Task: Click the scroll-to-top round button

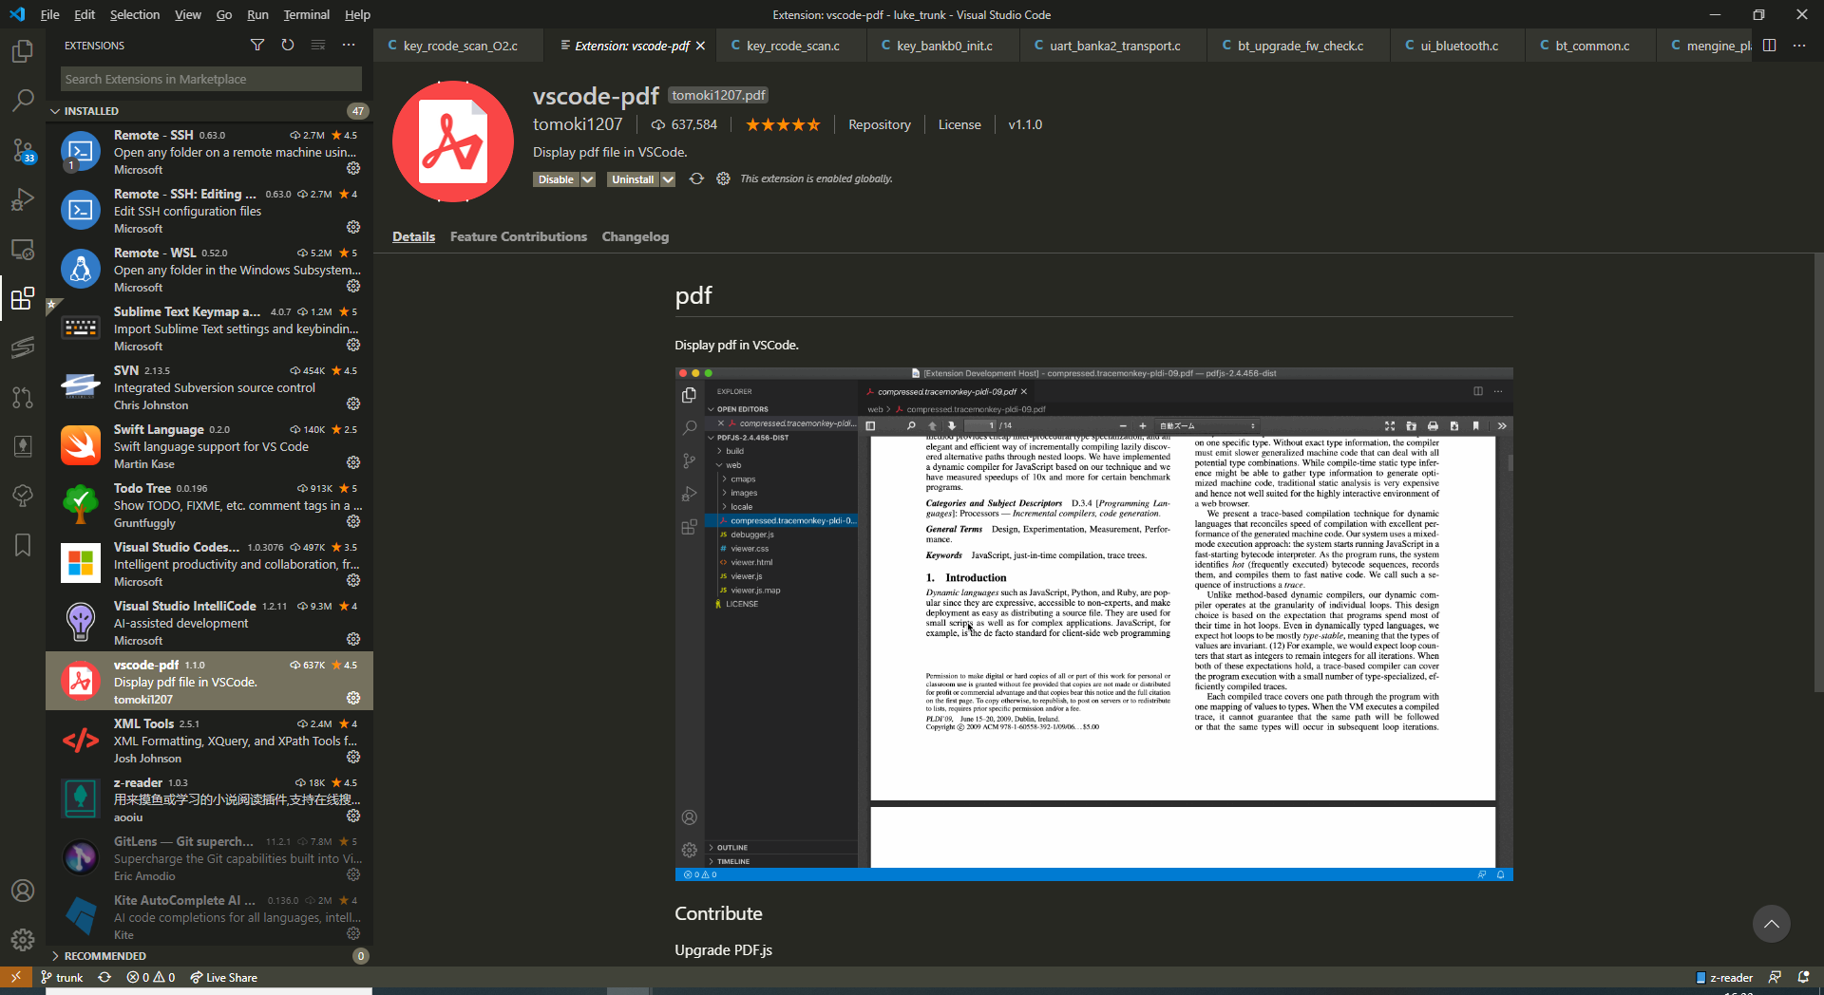Action: click(x=1771, y=924)
